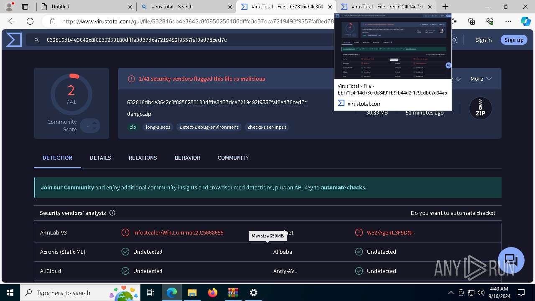
Task: Open WinRAR from the taskbar
Action: [x=233, y=293]
